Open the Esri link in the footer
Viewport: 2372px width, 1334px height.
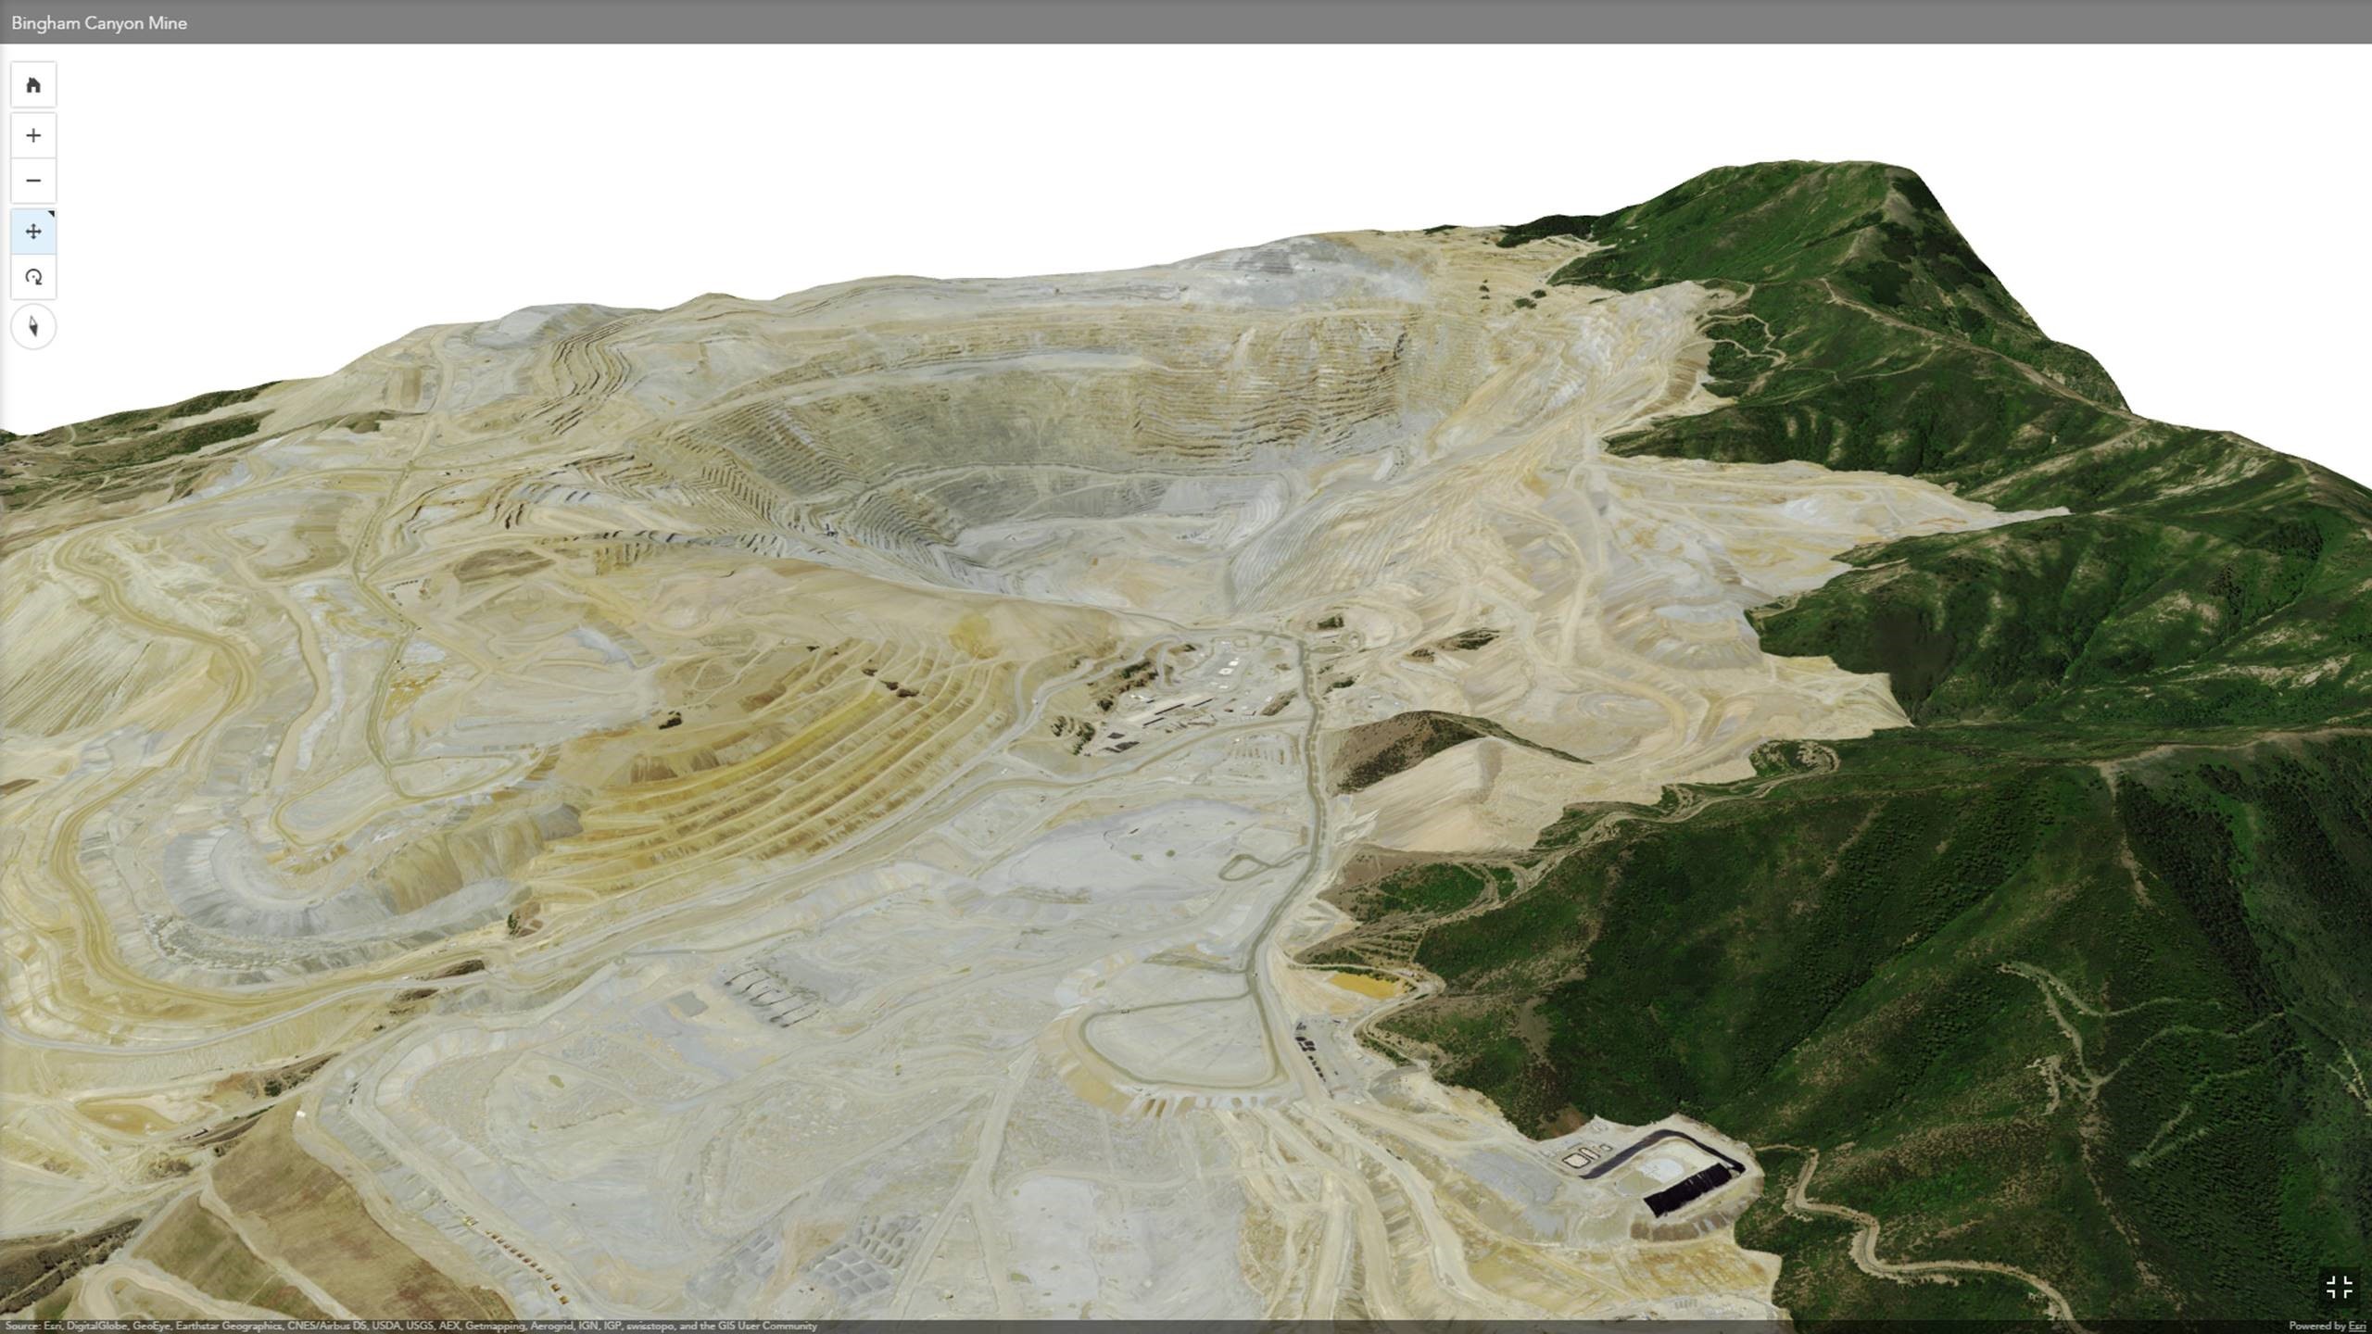[x=2356, y=1327]
